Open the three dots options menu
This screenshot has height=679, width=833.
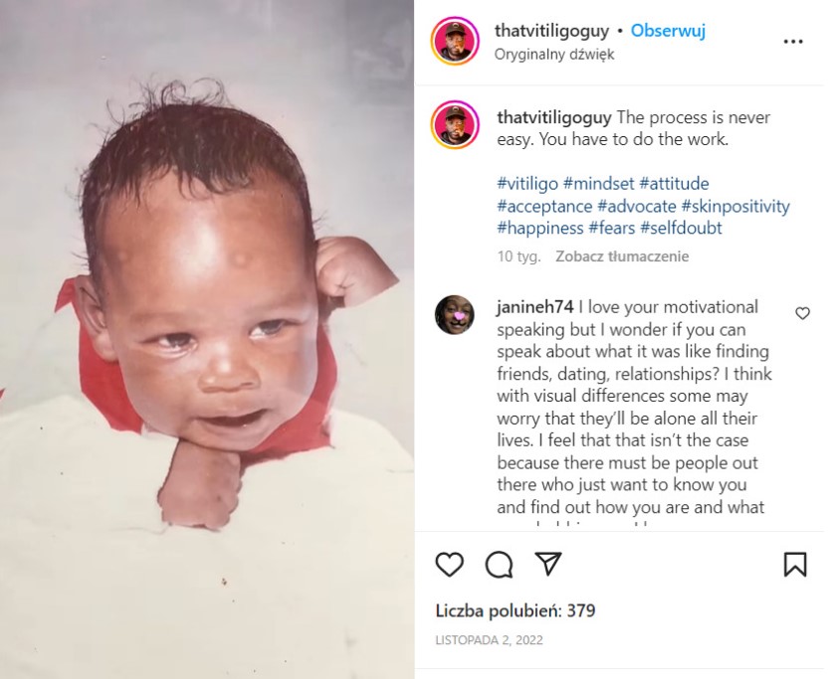[793, 42]
